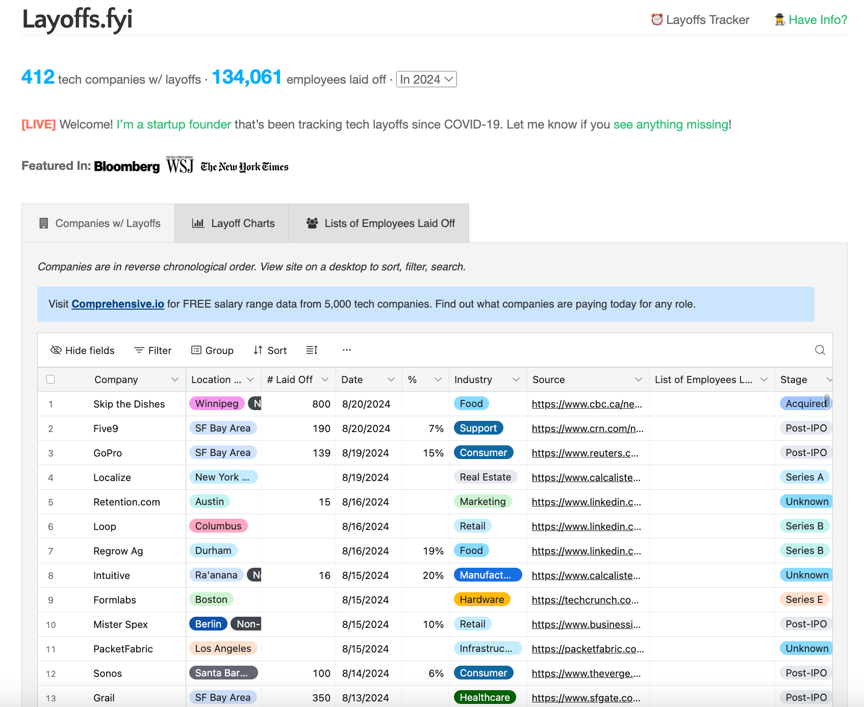Viewport: 864px width, 707px height.
Task: Toggle the select-all rows checkbox
Action: [x=50, y=379]
